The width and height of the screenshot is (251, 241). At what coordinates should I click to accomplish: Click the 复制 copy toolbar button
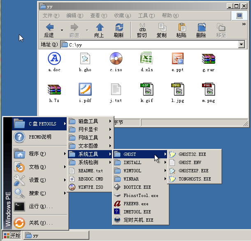click(162, 30)
